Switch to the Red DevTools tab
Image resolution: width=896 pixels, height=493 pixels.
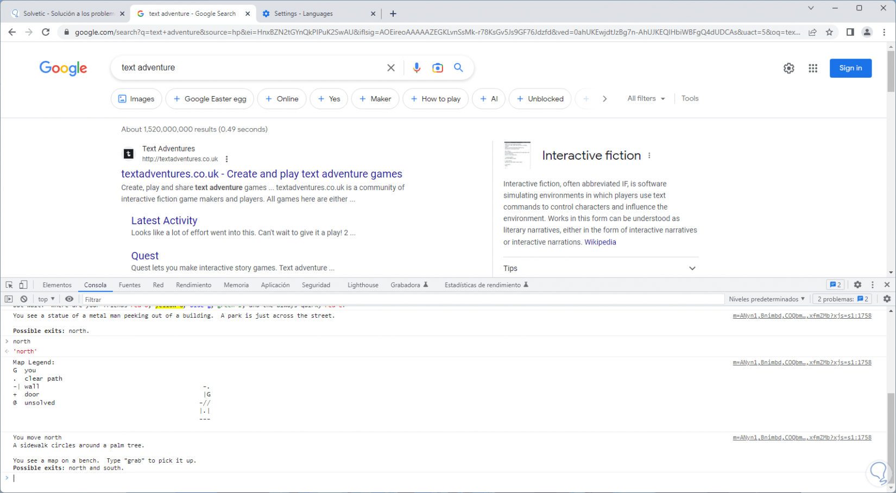[x=158, y=285]
